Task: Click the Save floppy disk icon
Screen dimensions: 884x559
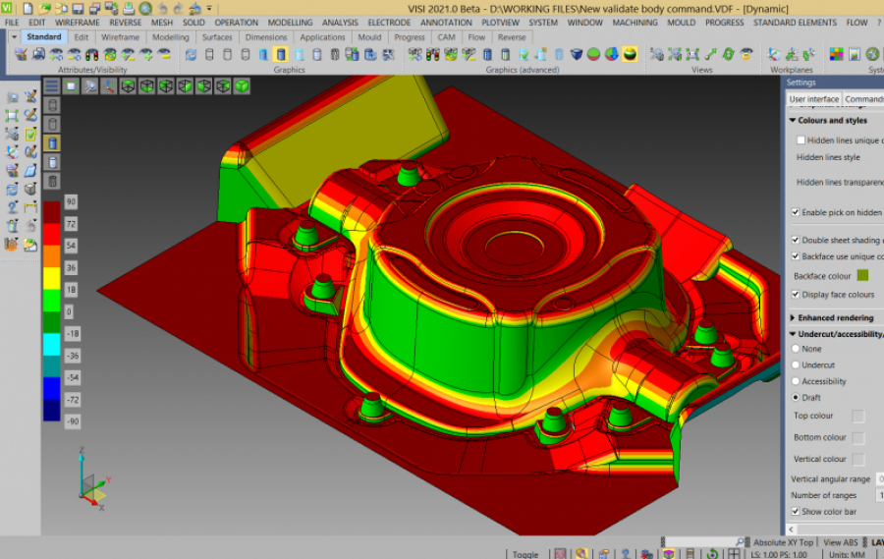Action: pos(78,9)
